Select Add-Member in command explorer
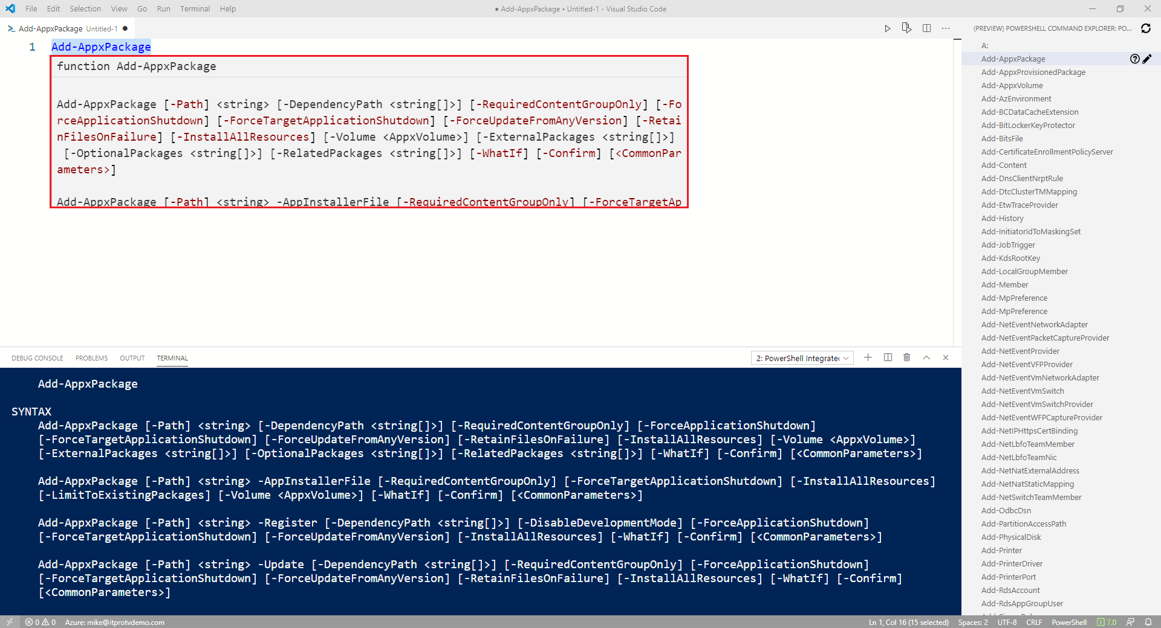Screen dimensions: 1161x628 (1004, 284)
